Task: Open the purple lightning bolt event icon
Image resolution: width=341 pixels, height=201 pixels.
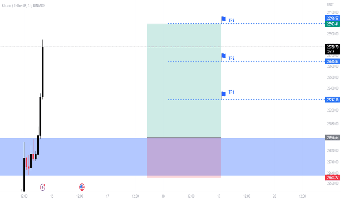Action: point(42,187)
